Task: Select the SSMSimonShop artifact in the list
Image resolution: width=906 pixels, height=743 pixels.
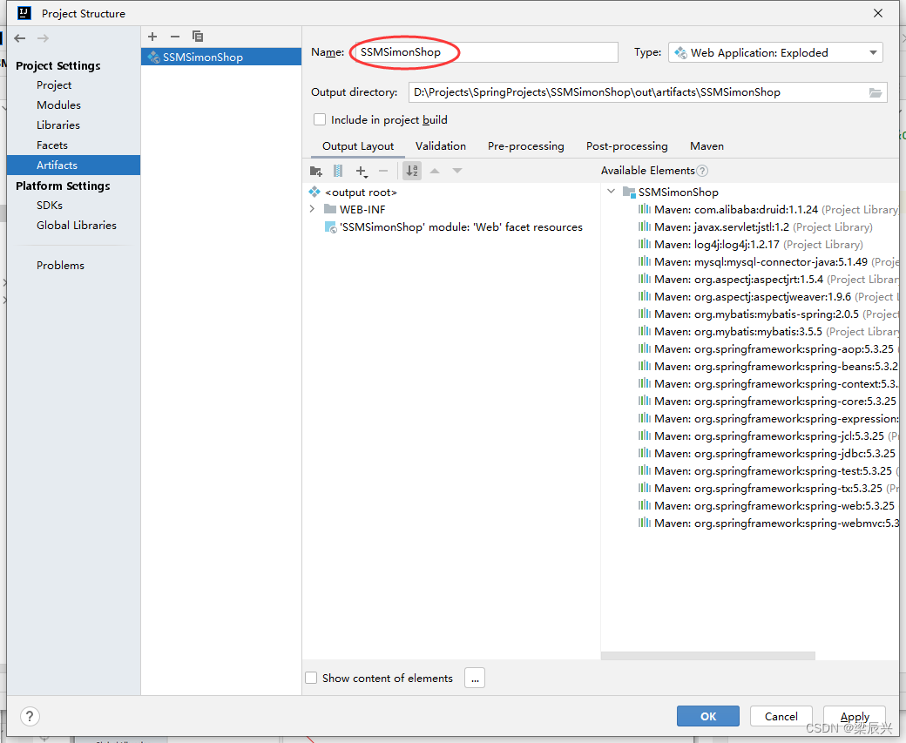Action: pyautogui.click(x=221, y=57)
